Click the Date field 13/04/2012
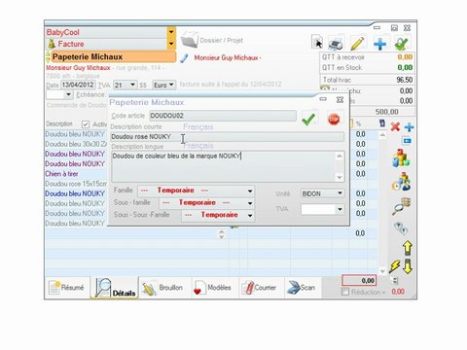467x350 pixels. [78, 85]
